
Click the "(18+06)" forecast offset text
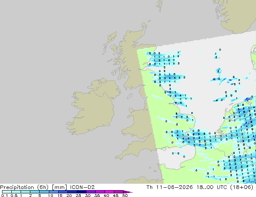point(241,187)
